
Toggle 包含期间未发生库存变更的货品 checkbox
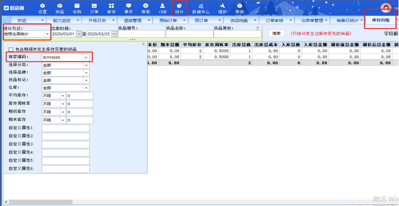[11, 49]
